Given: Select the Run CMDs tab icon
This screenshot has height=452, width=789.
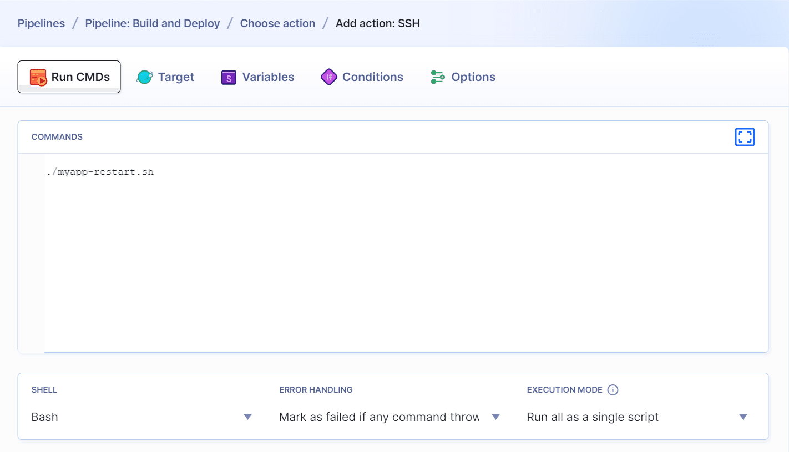Looking at the screenshot, I should (37, 77).
